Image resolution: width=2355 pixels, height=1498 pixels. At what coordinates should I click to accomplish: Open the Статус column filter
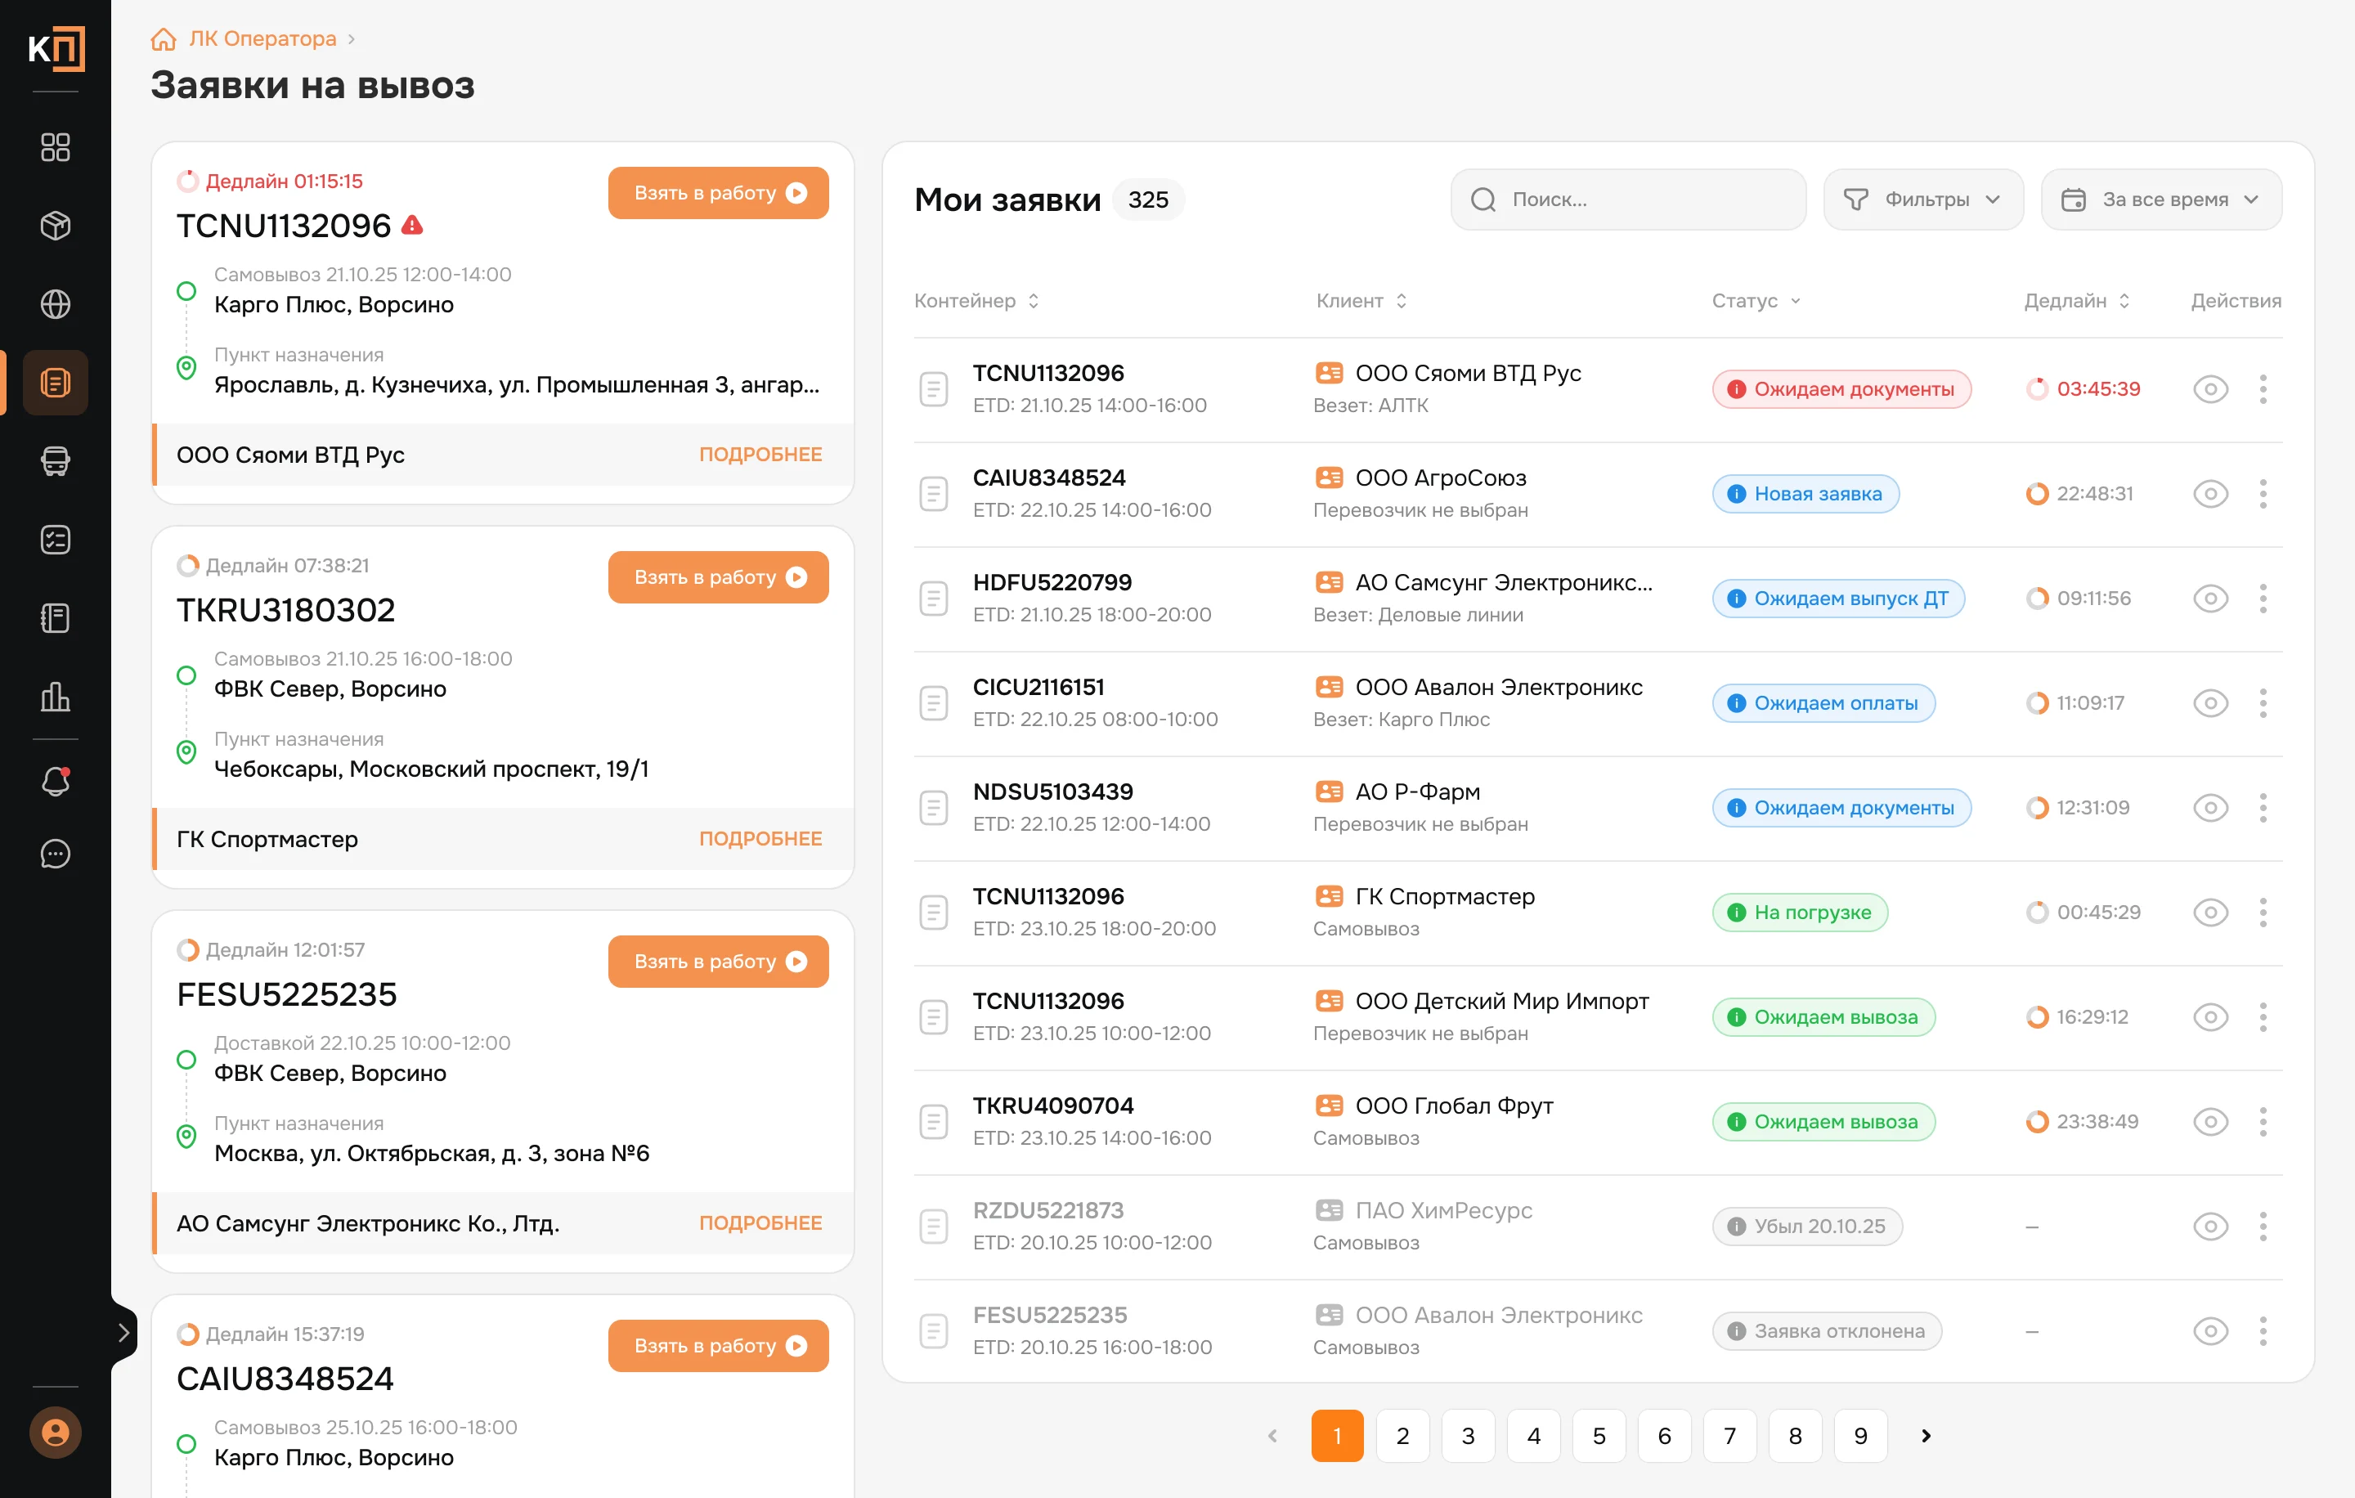[1756, 301]
